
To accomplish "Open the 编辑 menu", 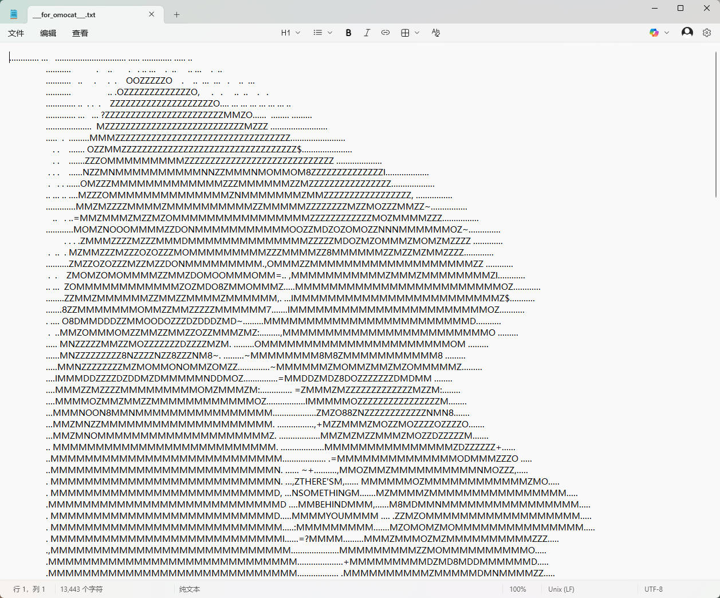I will point(48,33).
